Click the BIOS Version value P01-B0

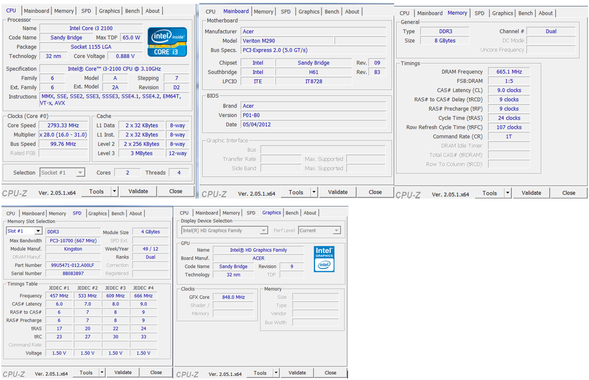pyautogui.click(x=313, y=115)
